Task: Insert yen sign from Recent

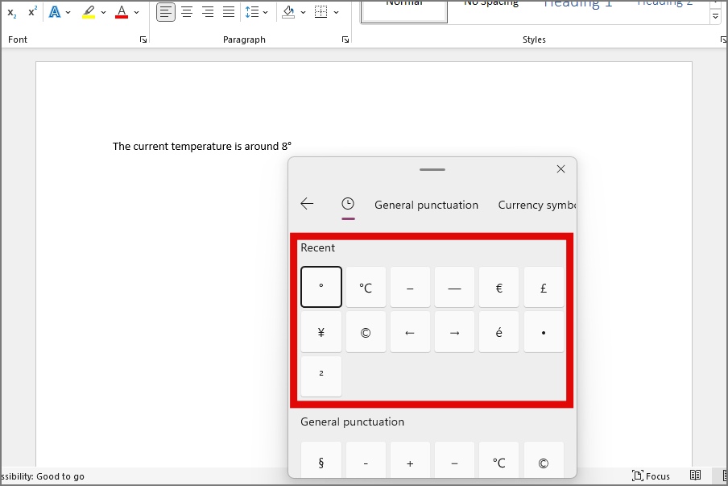Action: coord(321,332)
